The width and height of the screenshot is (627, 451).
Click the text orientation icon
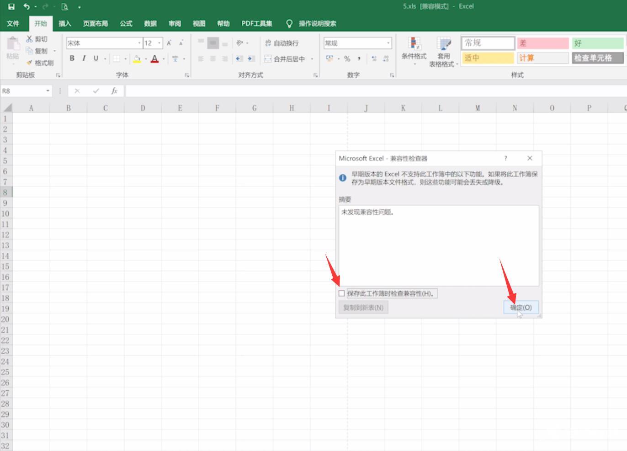point(239,43)
